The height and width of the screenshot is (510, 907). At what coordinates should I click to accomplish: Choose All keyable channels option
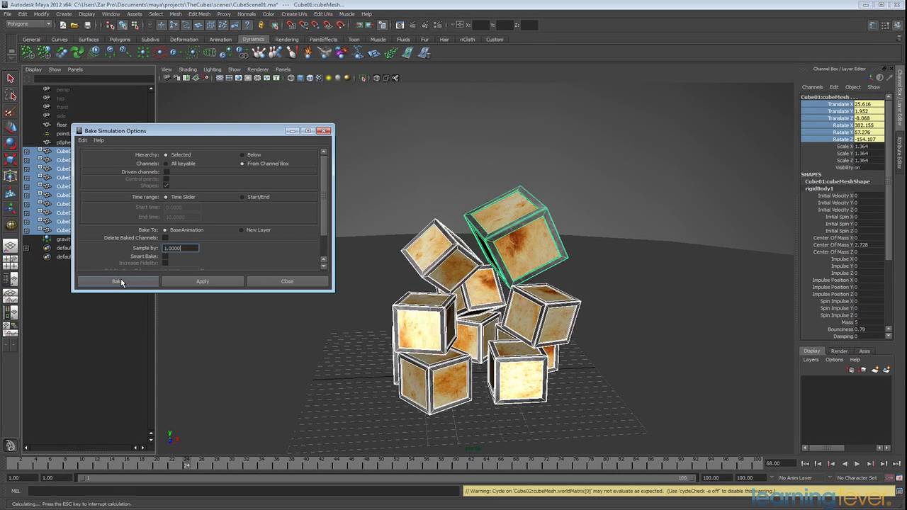point(166,164)
